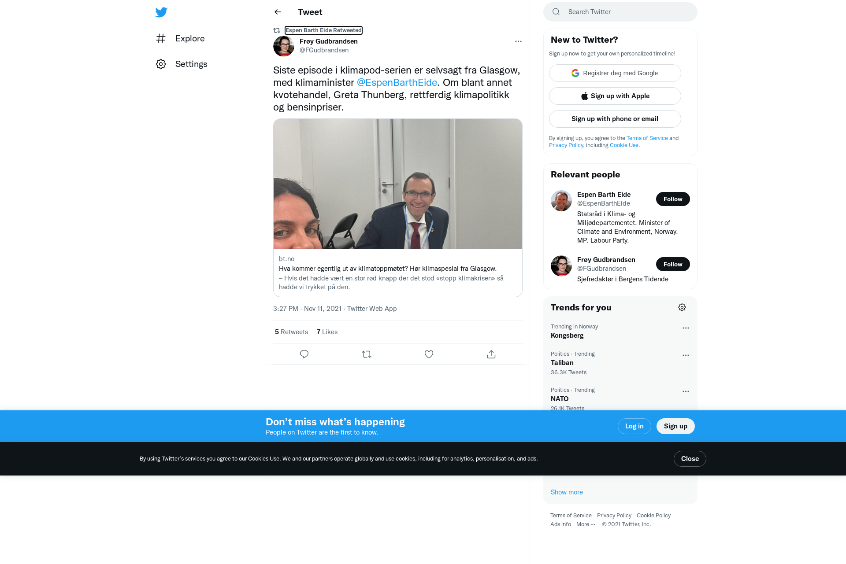
Task: Go back using the arrow icon
Action: pyautogui.click(x=278, y=12)
